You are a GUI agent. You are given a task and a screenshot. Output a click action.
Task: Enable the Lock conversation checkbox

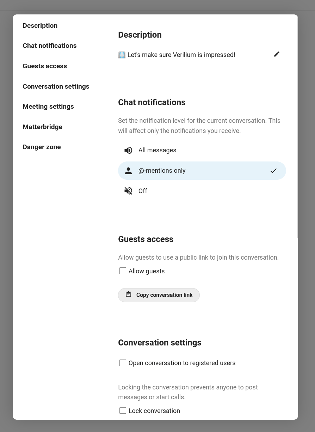pyautogui.click(x=123, y=411)
